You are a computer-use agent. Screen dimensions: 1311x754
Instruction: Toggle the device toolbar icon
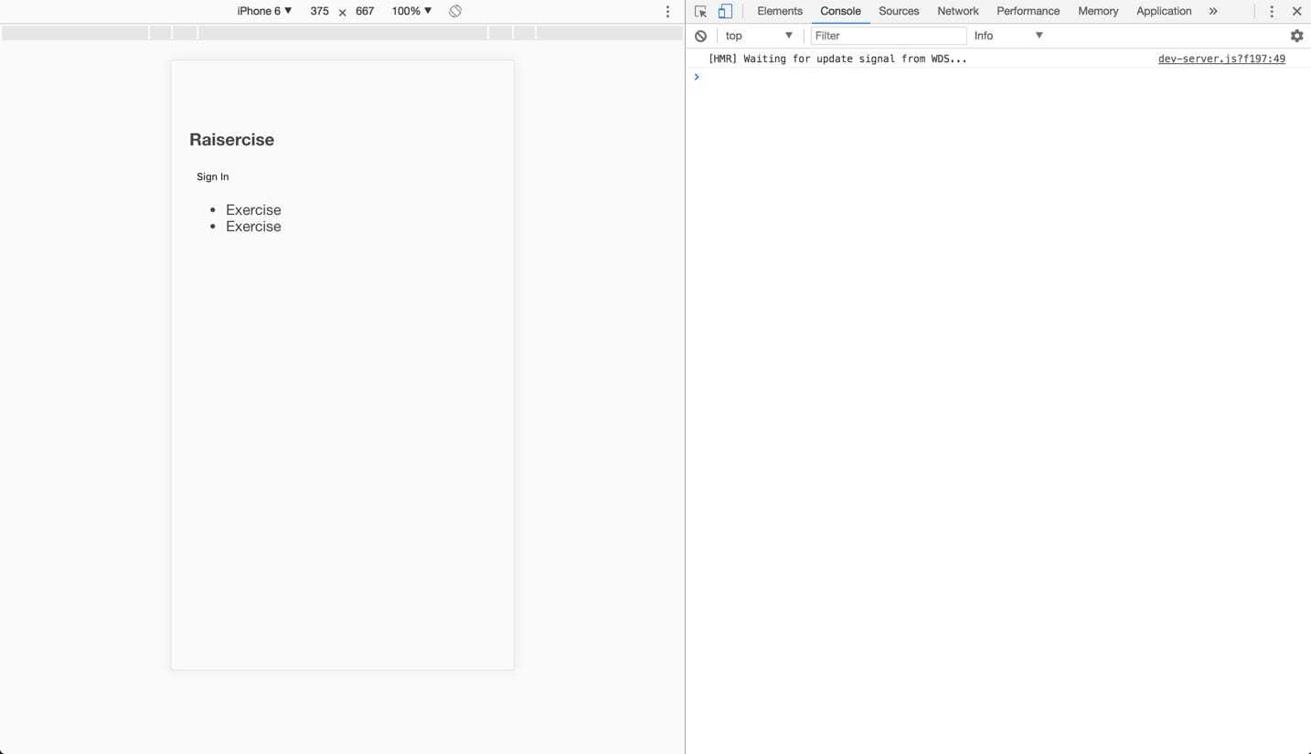point(725,12)
